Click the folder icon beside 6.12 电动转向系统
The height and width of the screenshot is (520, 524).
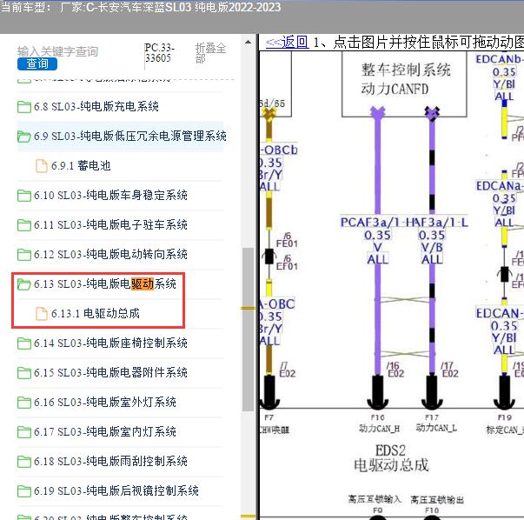(24, 255)
